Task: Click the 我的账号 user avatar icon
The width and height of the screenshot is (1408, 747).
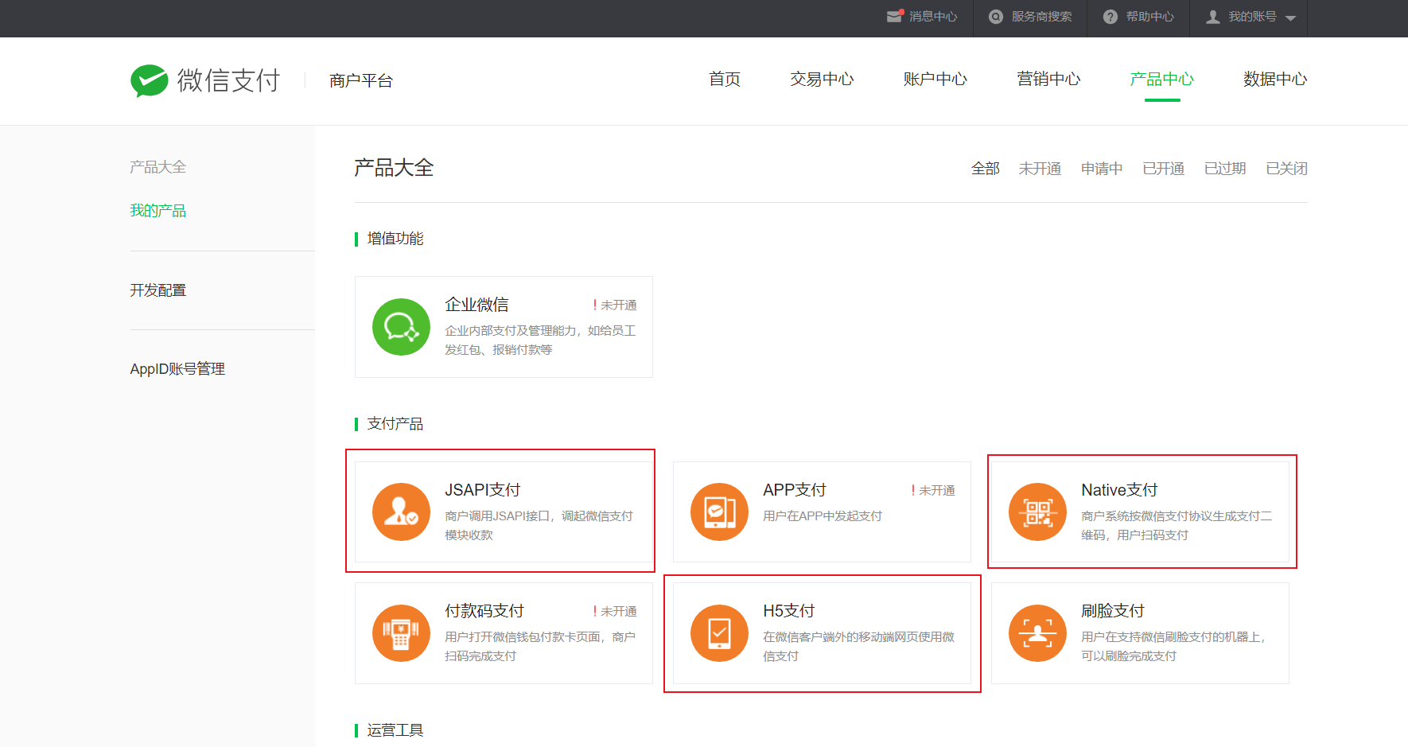Action: [1213, 17]
